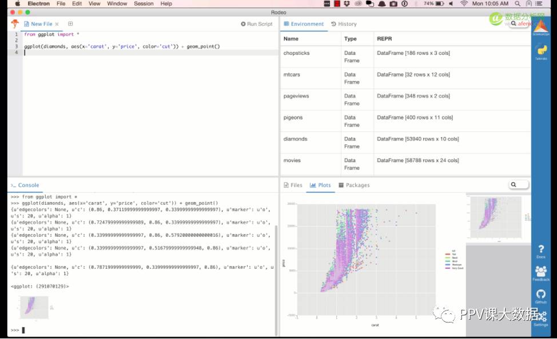Click the 'from ggplot import *' code line
The height and width of the screenshot is (339, 557).
pyautogui.click(x=51, y=34)
